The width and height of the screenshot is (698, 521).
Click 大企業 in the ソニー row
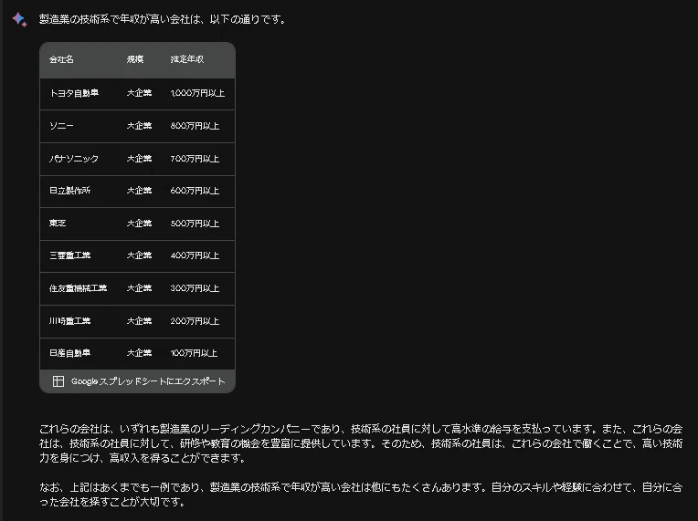[x=139, y=126]
